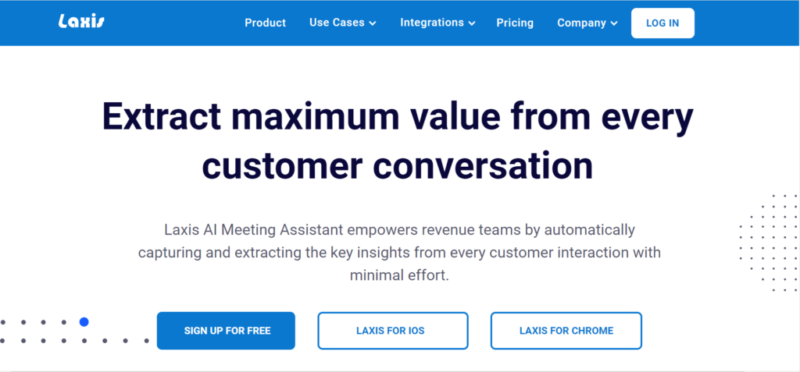Open the LAXIS FOR IOS button
Viewport: 800px width, 372px height.
click(x=393, y=331)
